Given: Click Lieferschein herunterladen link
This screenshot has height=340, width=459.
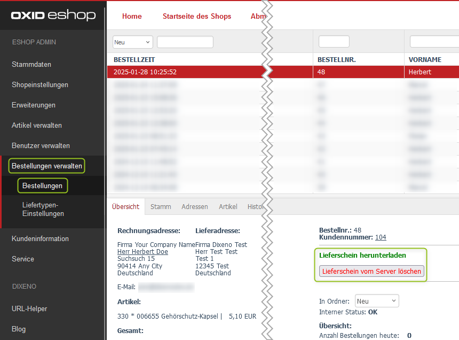Looking at the screenshot, I should pyautogui.click(x=362, y=256).
